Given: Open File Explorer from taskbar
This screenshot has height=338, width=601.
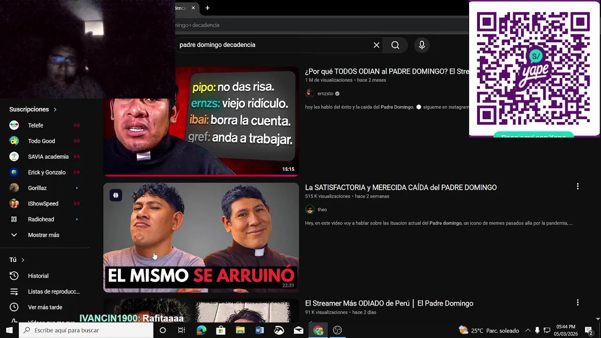Looking at the screenshot, I should click(240, 330).
